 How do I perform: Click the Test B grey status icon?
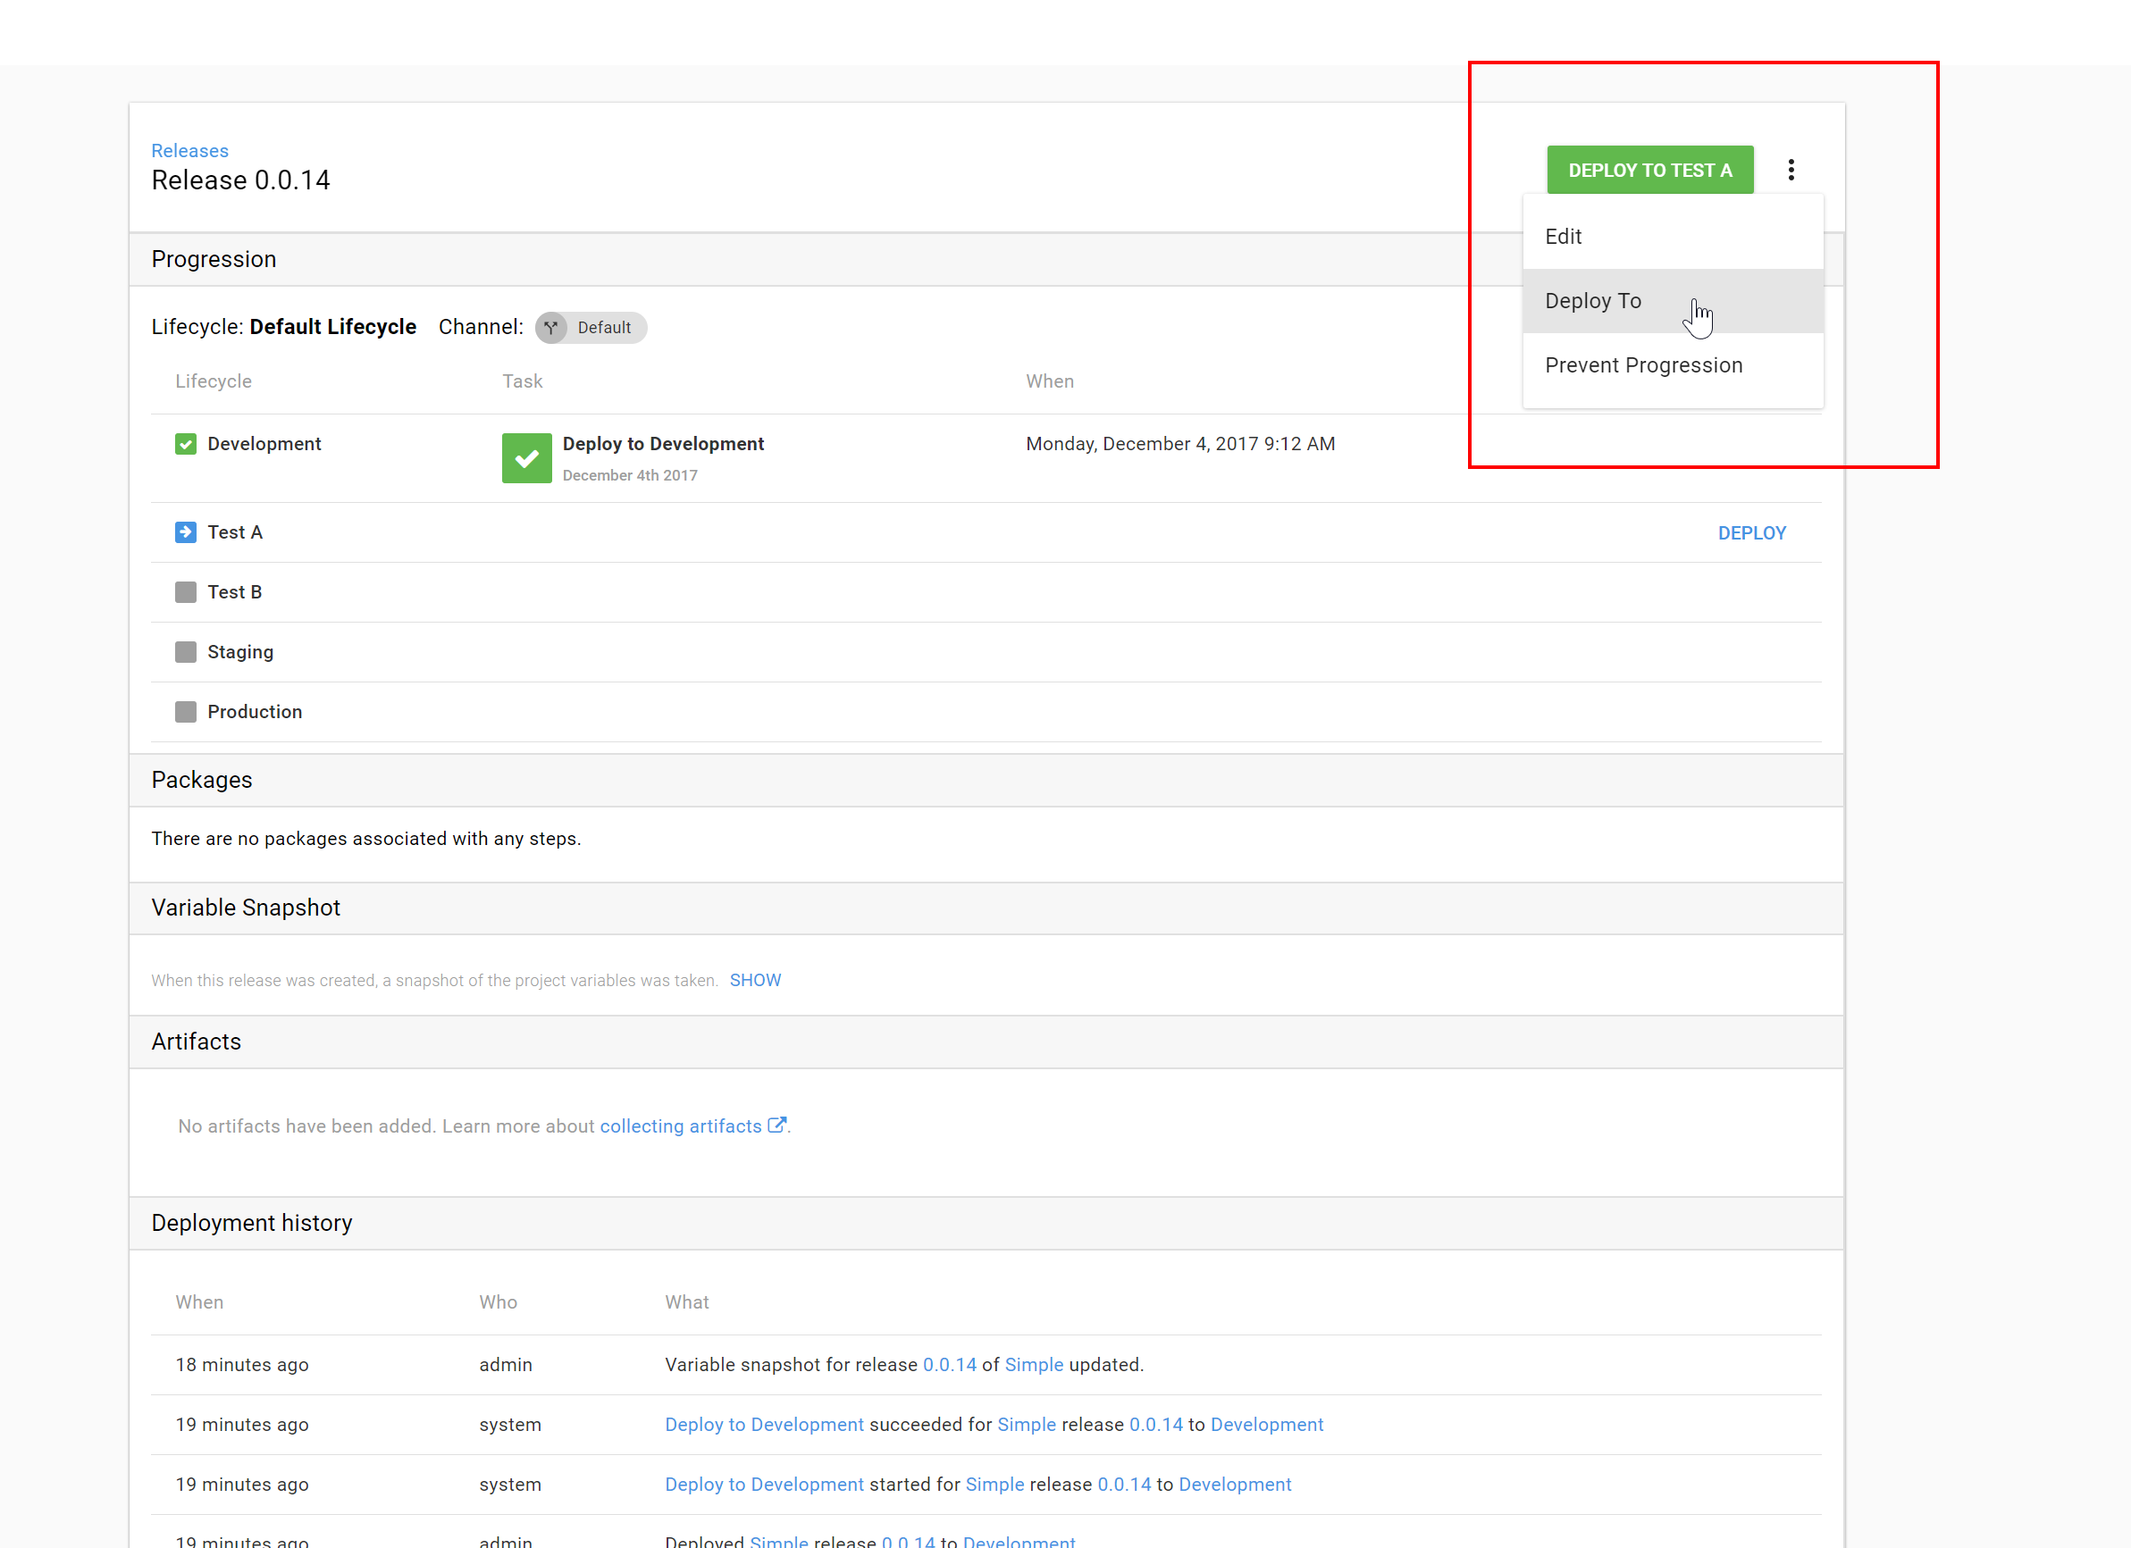tap(185, 593)
